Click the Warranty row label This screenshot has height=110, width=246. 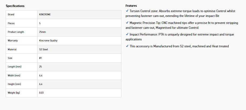(12, 41)
